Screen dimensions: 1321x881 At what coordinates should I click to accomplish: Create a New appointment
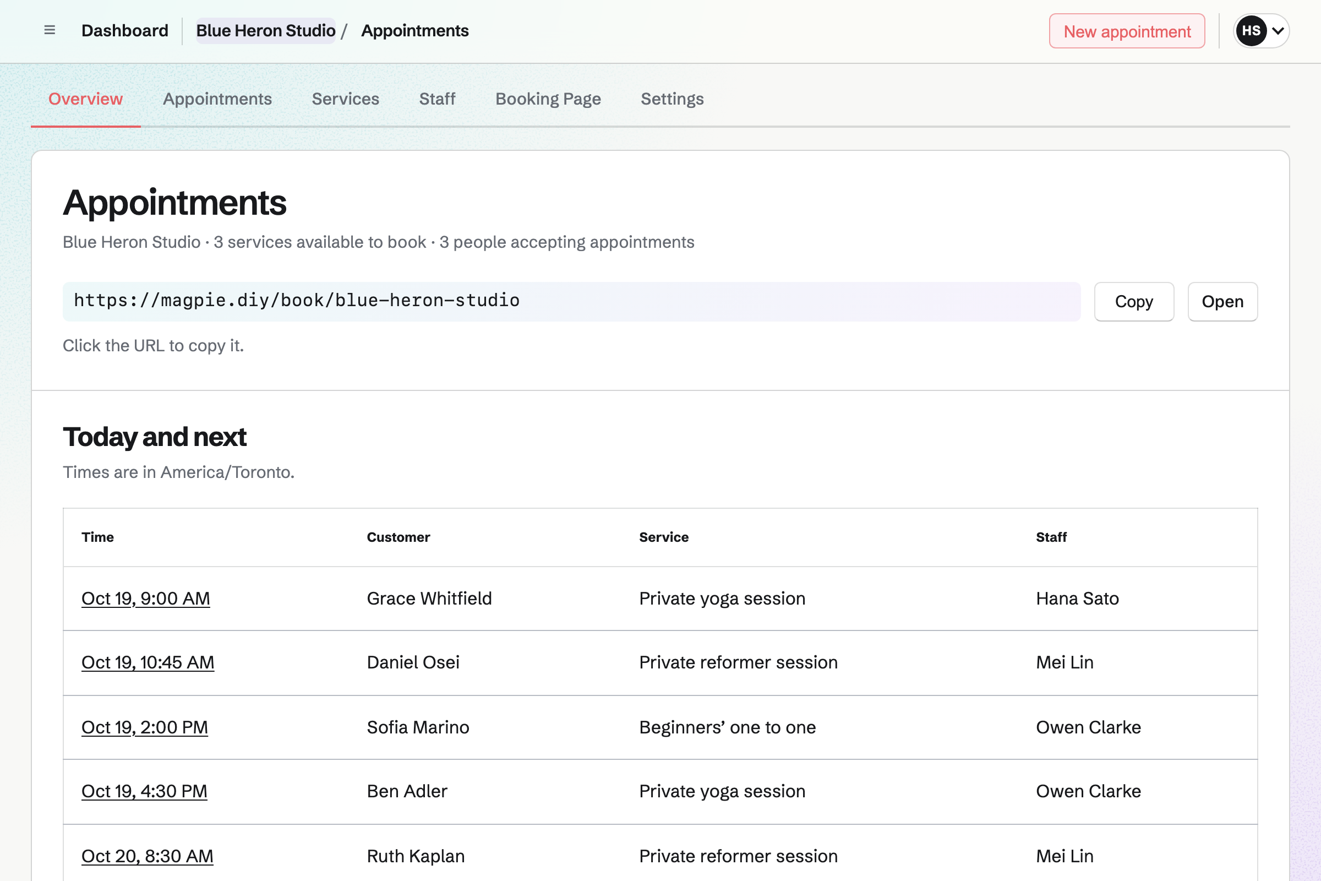(1127, 31)
